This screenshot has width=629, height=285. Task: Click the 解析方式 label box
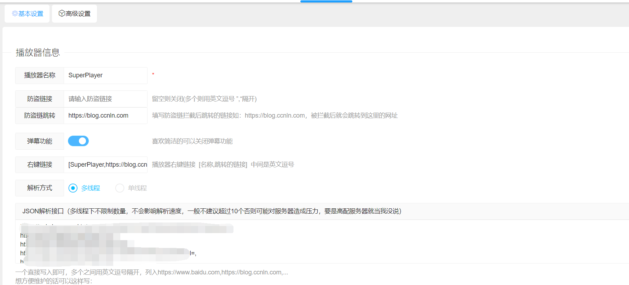[x=40, y=188]
